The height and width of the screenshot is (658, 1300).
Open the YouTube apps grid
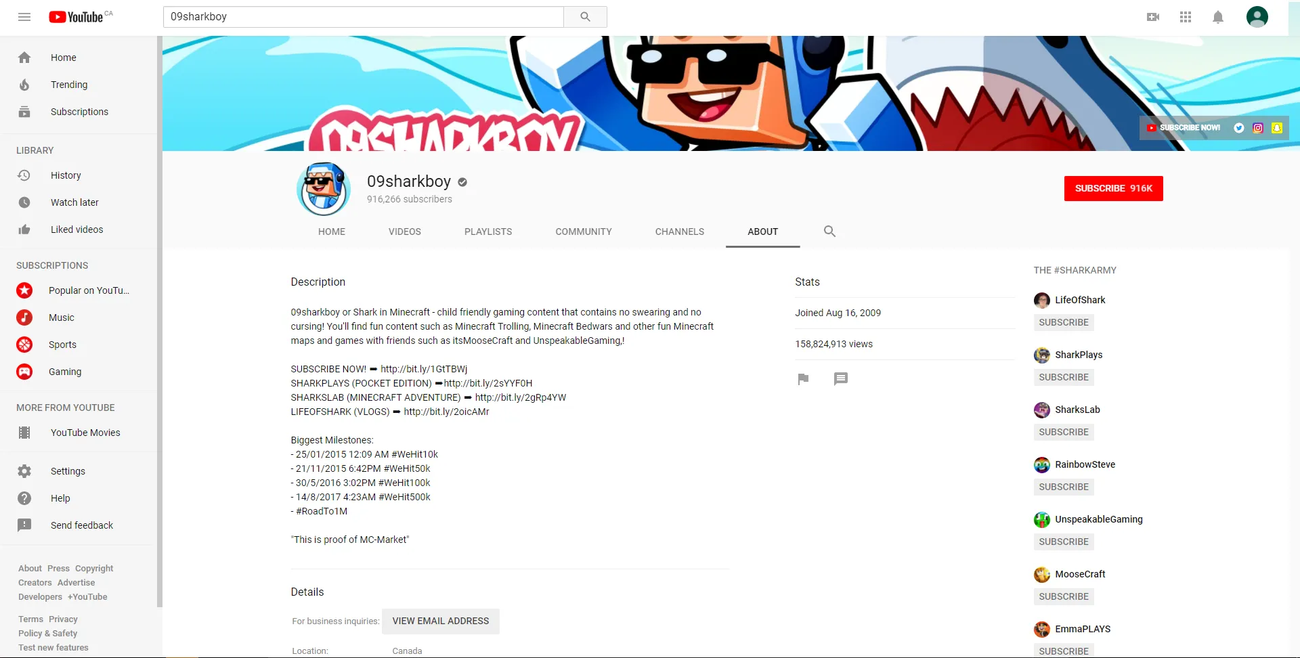click(x=1186, y=17)
